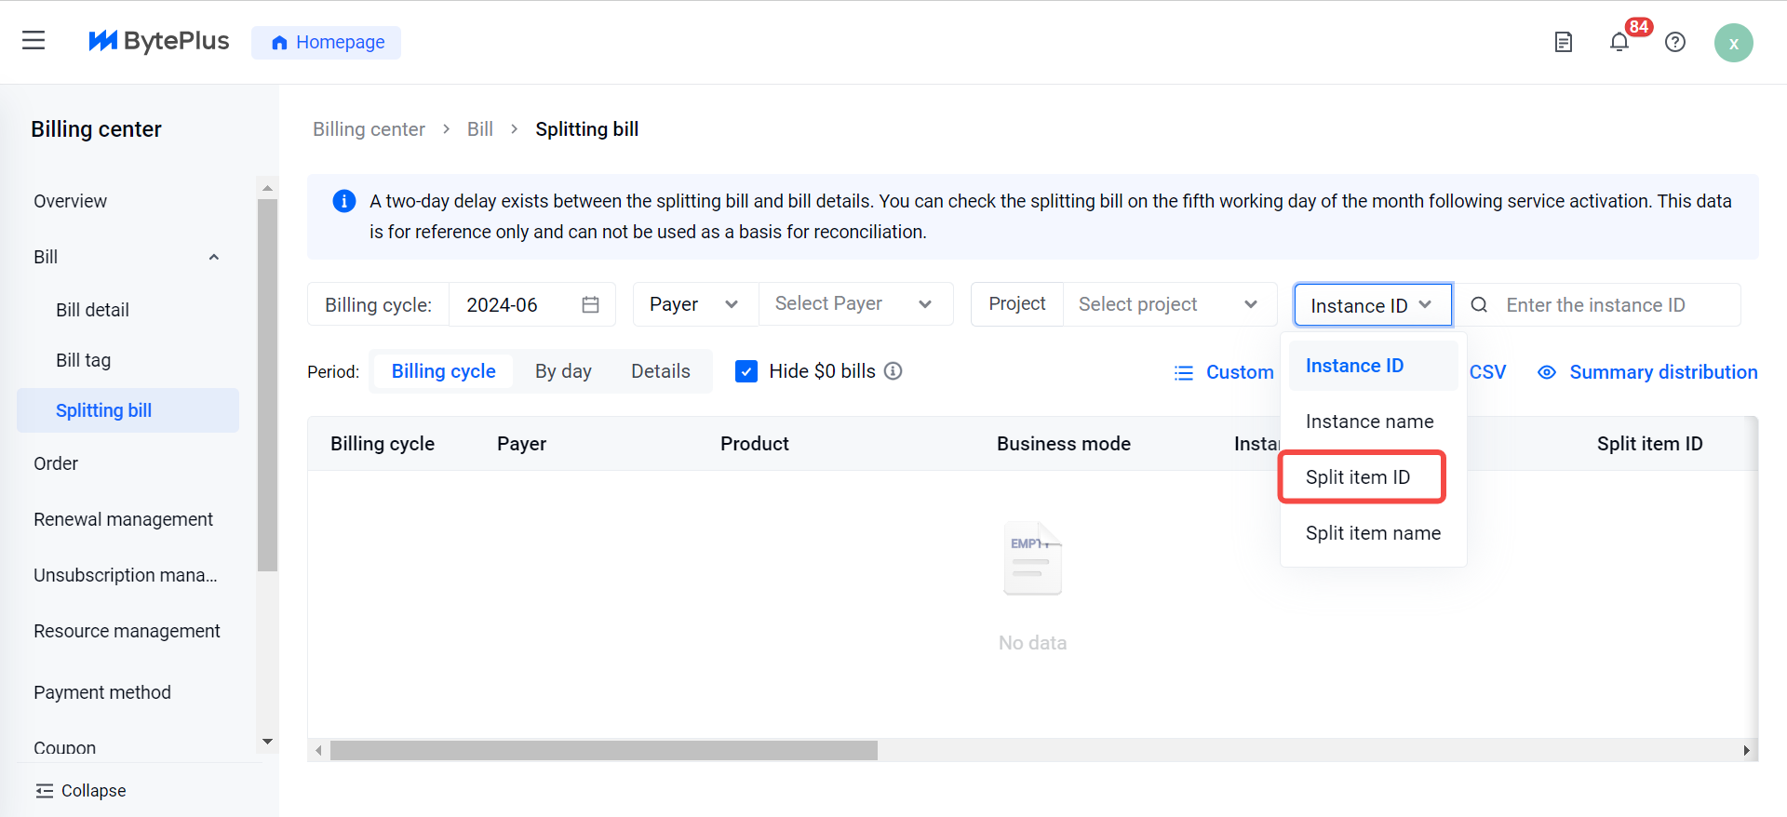This screenshot has width=1787, height=817.
Task: Click Custom columns button
Action: click(x=1224, y=372)
